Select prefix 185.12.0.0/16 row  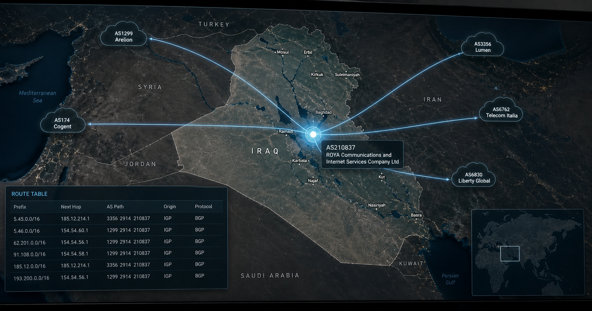(x=116, y=265)
